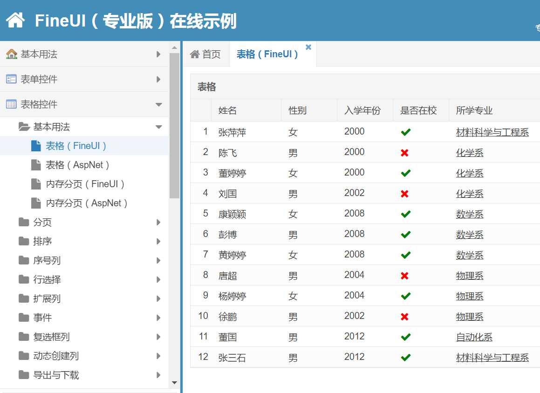
Task: Click the form icon beside 表单控件
Action: tap(11, 79)
